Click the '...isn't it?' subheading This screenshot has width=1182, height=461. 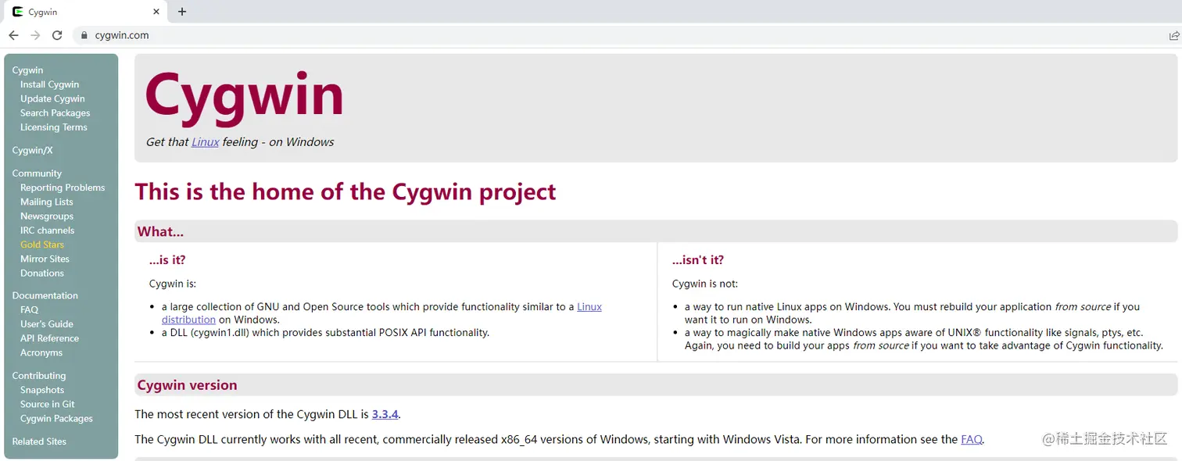(697, 260)
